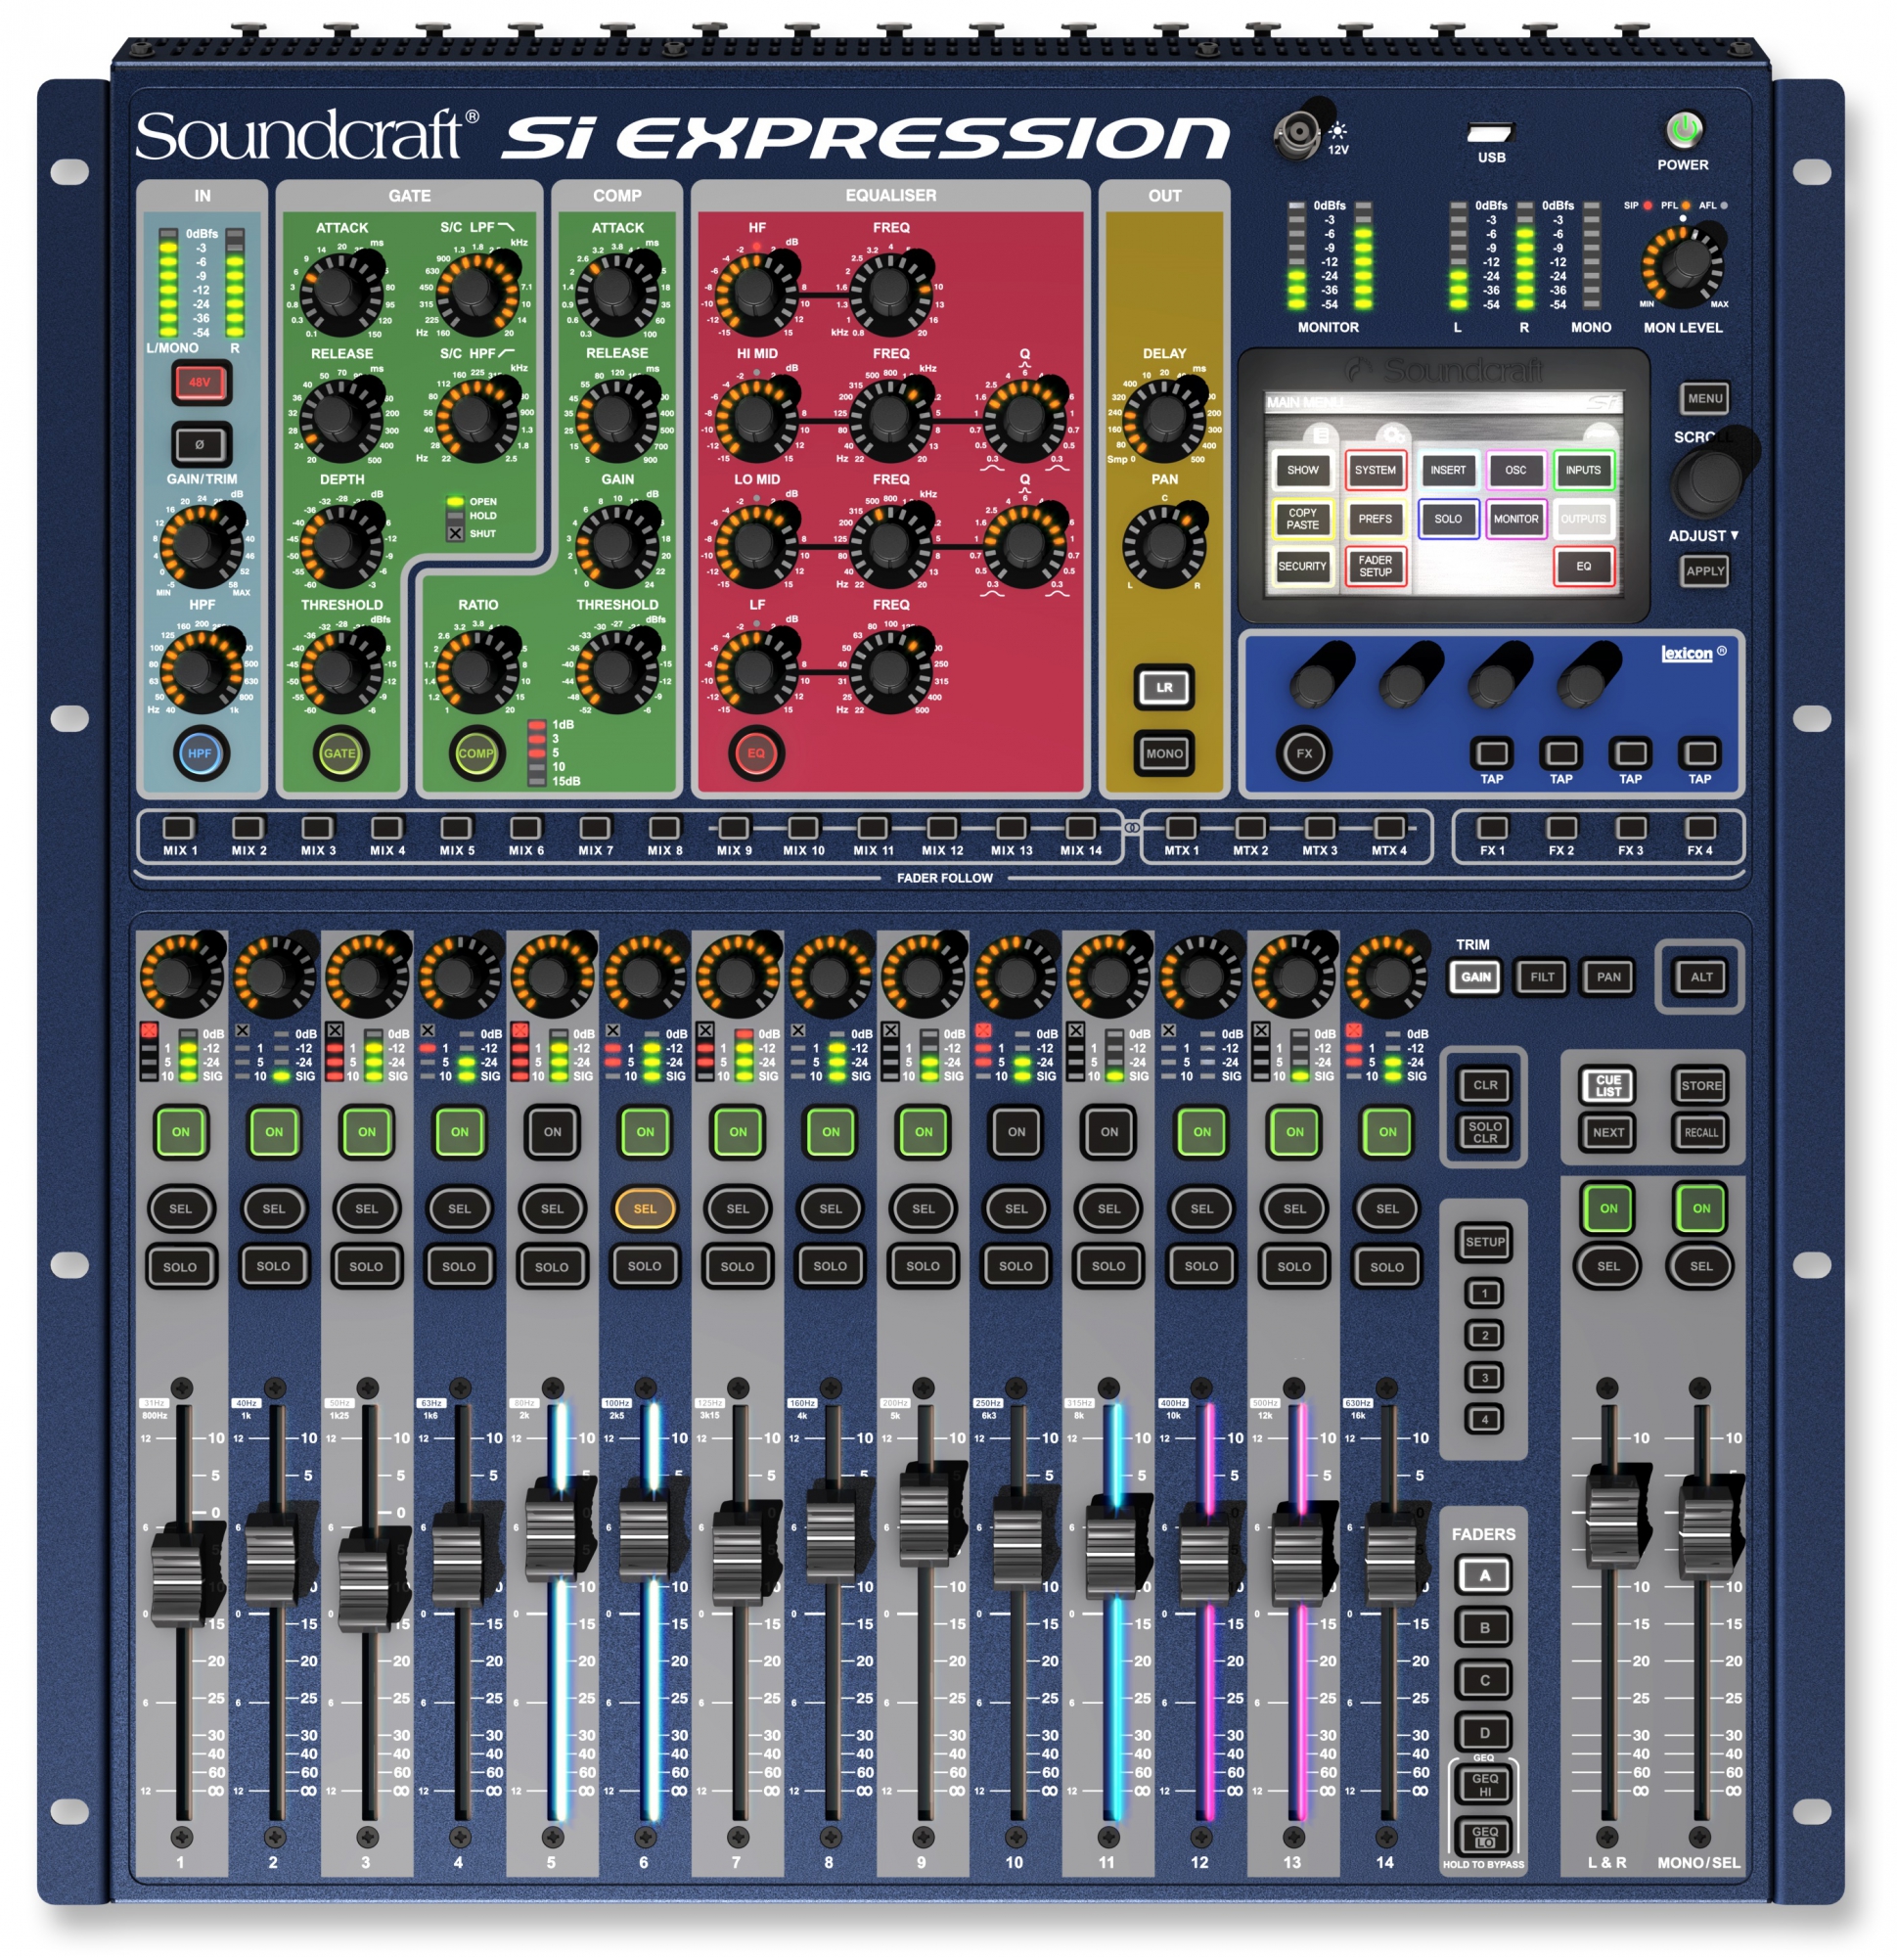Solo channel 1
Image resolution: width=1897 pixels, height=1957 pixels.
click(x=181, y=1266)
